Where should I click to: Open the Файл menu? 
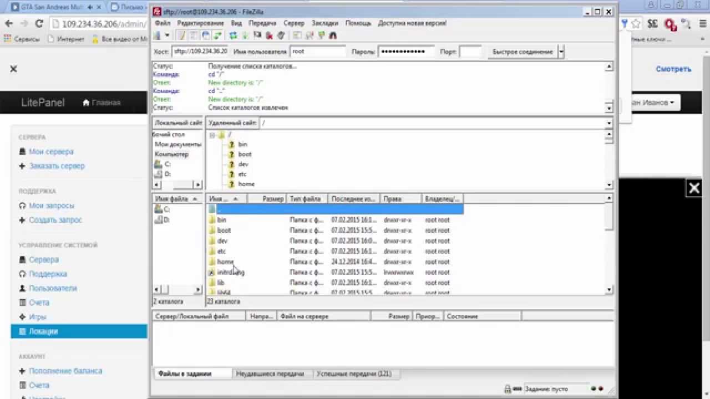163,23
